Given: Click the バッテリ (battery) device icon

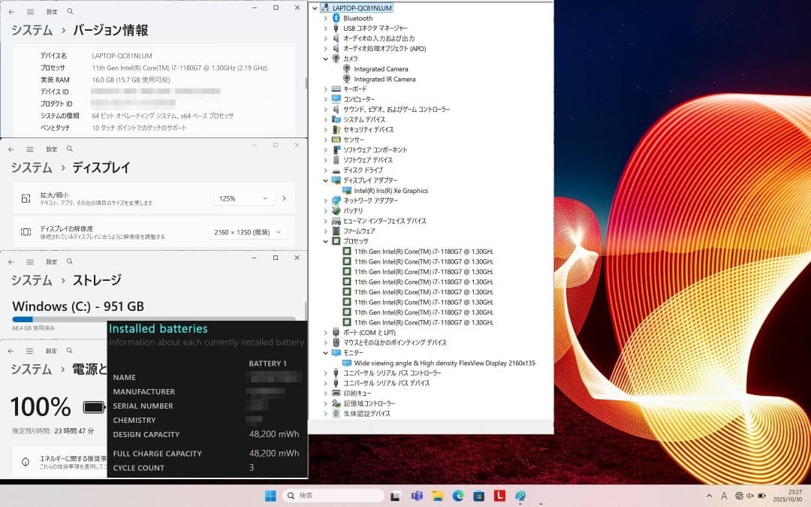Looking at the screenshot, I should [337, 210].
